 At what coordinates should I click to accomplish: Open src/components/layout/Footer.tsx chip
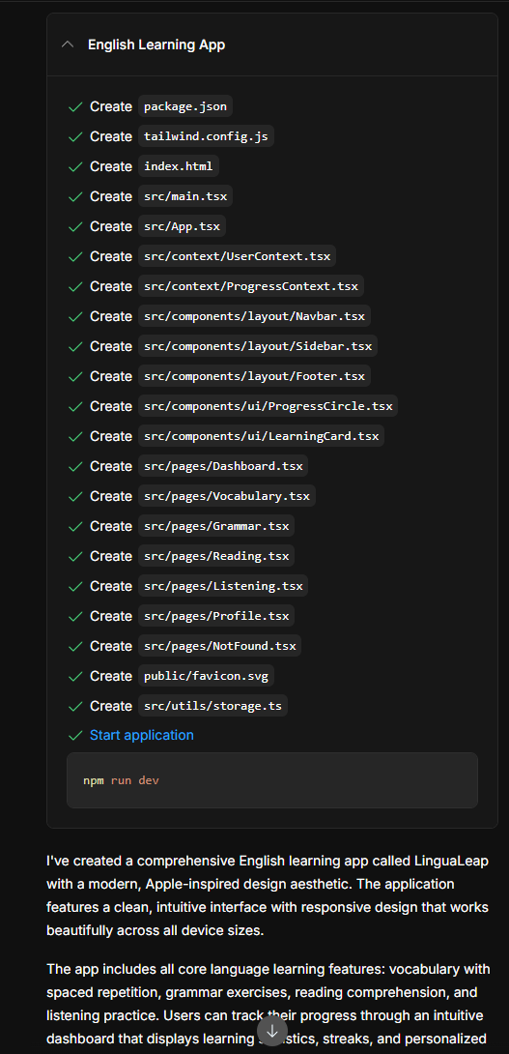pyautogui.click(x=255, y=376)
